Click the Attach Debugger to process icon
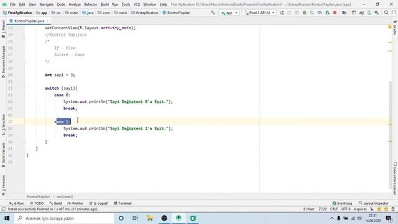 point(328,12)
